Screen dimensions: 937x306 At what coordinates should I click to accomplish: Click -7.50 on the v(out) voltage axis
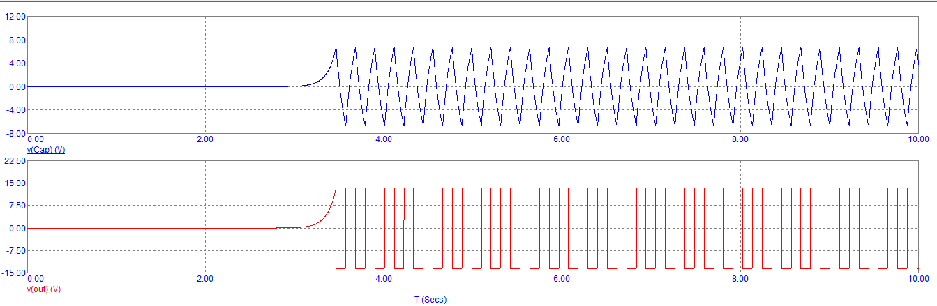coord(16,251)
